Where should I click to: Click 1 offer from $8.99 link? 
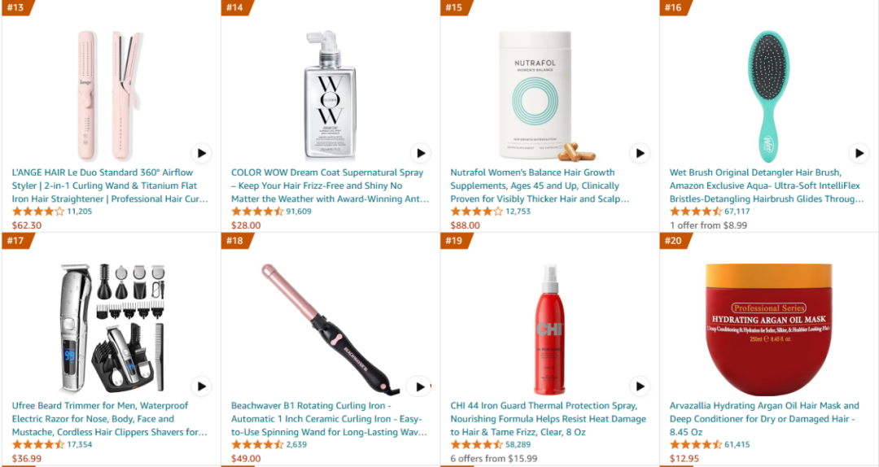708,225
